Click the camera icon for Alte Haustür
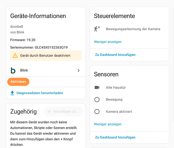This screenshot has width=174, height=148. pos(97,88)
